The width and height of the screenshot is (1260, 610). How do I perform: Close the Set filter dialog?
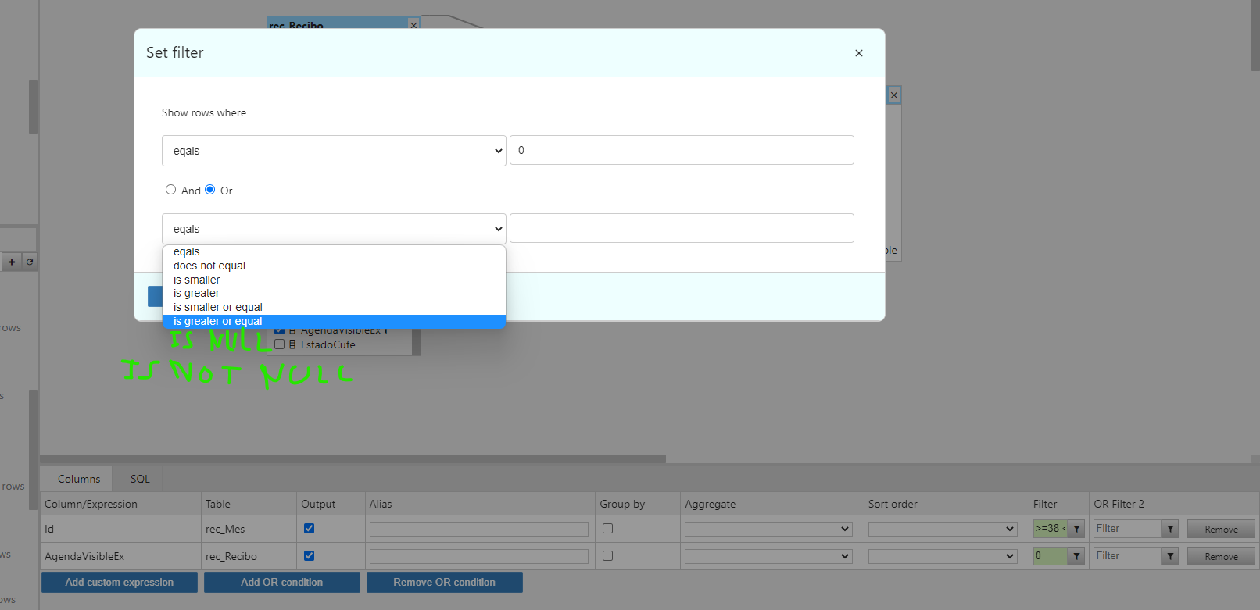859,53
